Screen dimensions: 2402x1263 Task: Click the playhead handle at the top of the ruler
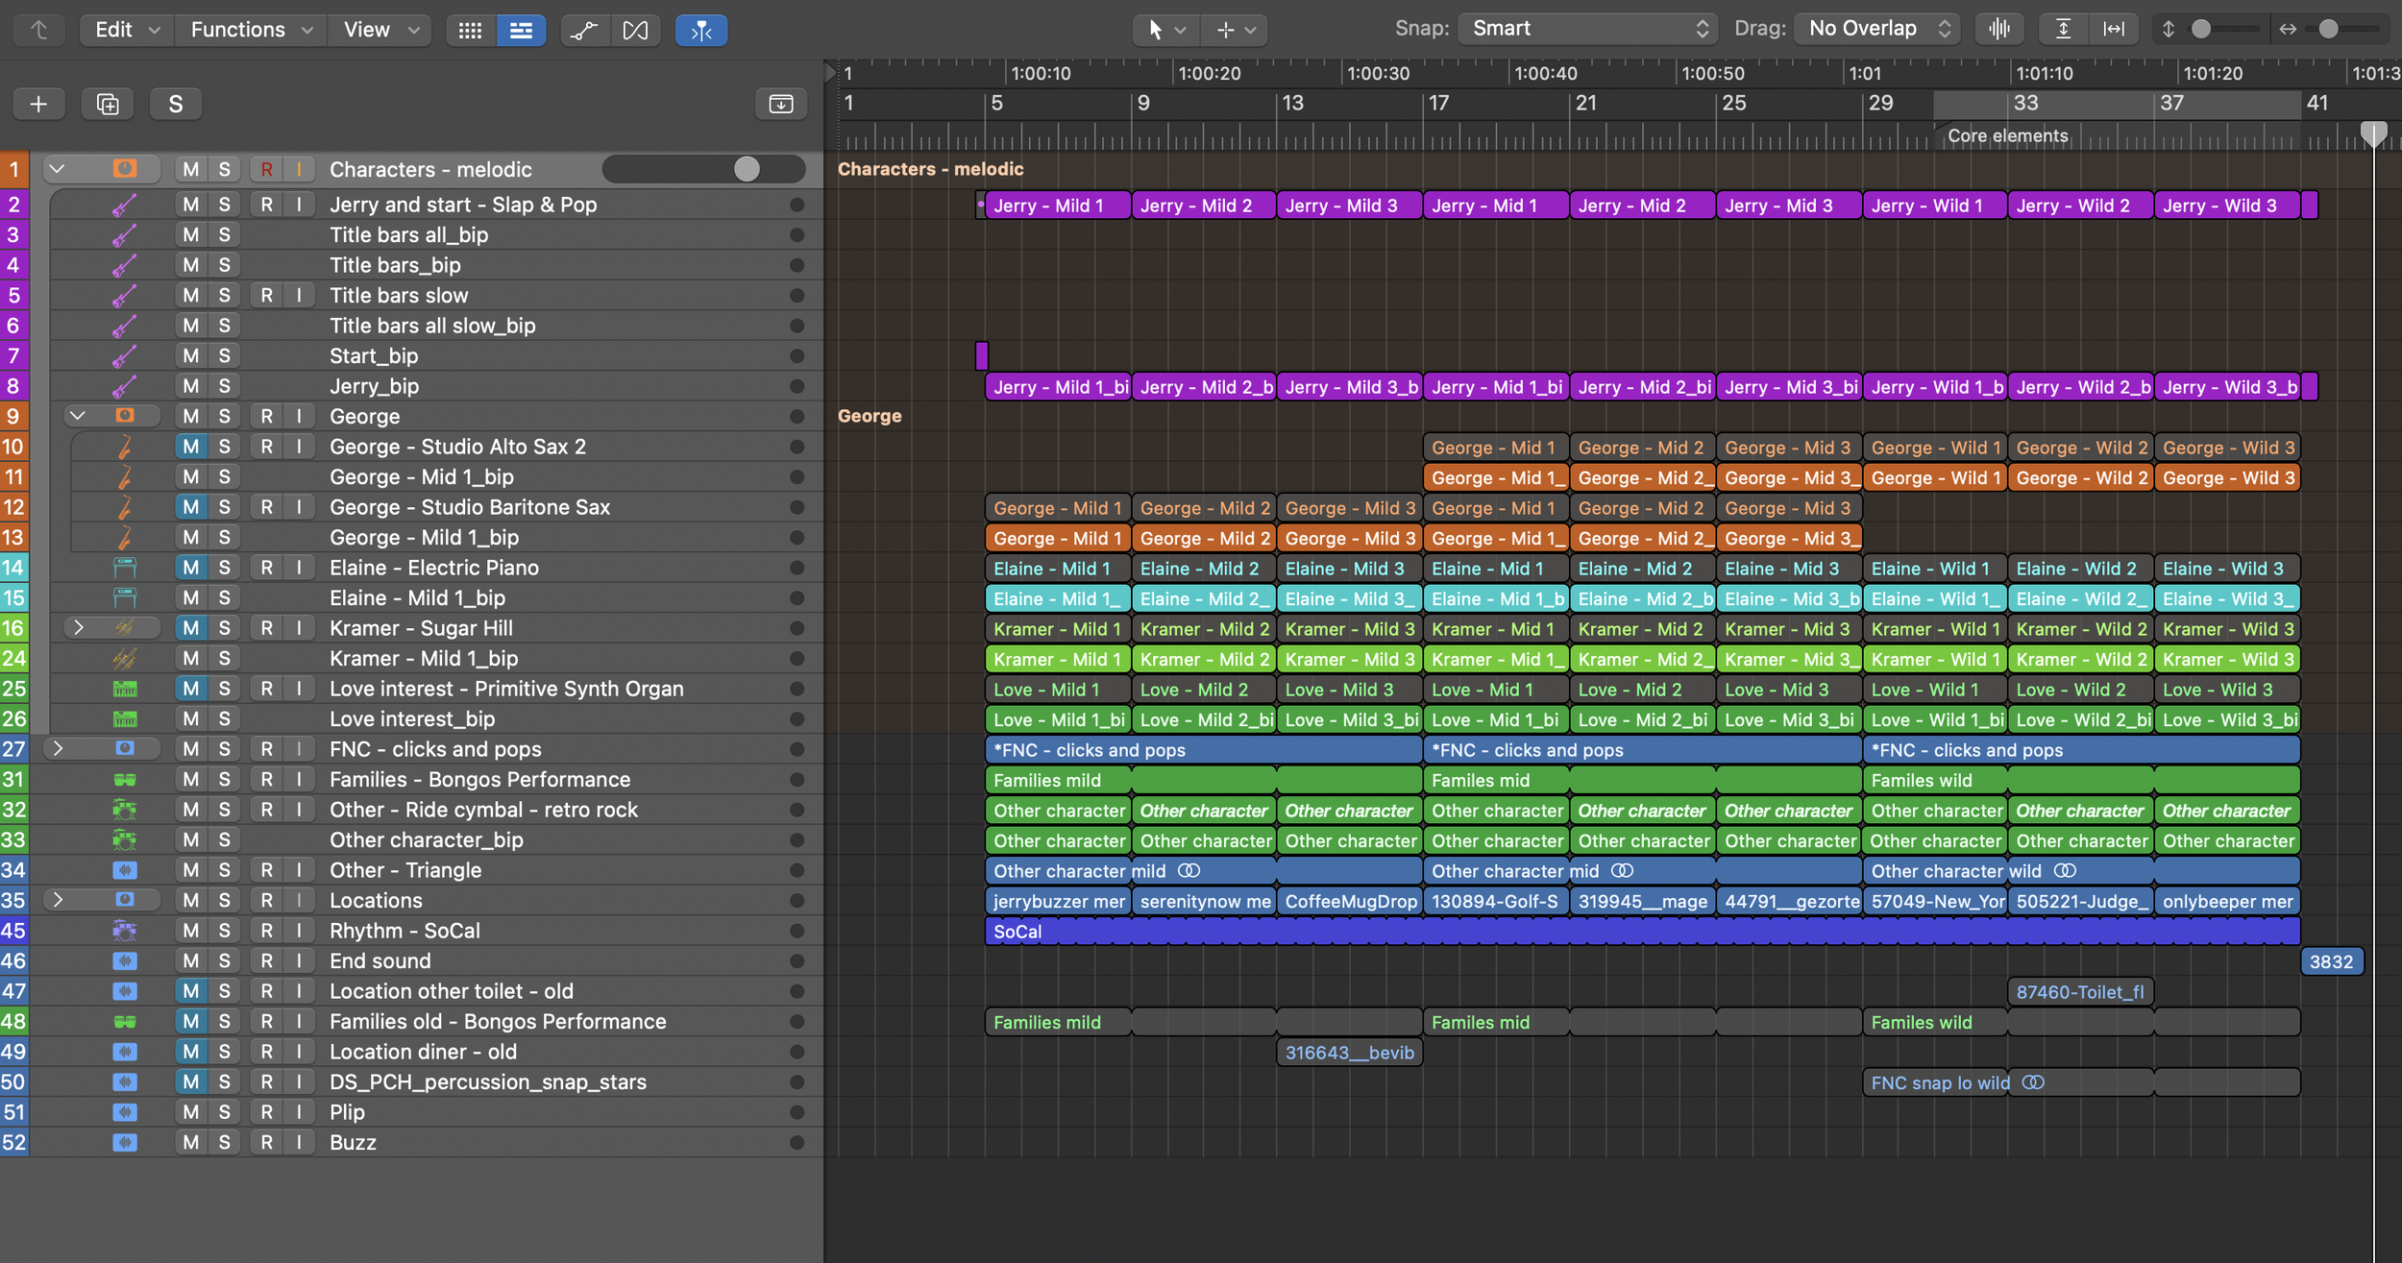2373,134
